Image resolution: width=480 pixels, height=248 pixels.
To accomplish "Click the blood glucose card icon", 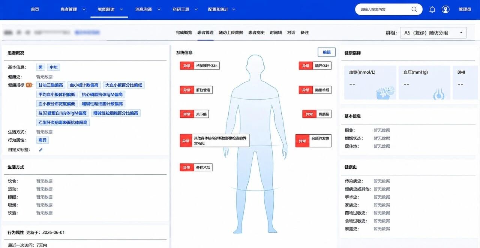I will click(x=385, y=92).
